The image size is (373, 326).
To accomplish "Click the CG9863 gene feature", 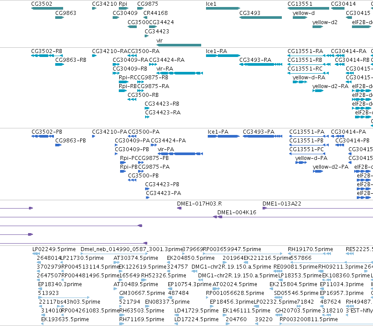I will tap(60, 18).
